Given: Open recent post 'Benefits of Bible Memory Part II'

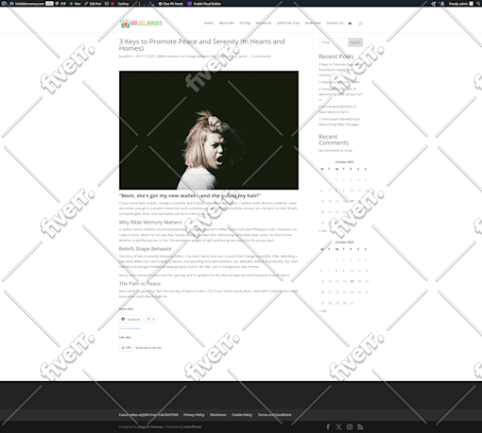Looking at the screenshot, I should pos(337,109).
